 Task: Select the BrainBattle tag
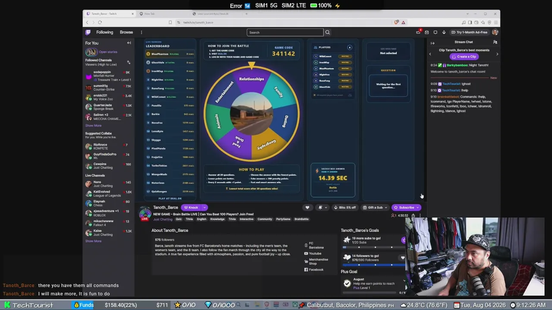[301, 219]
